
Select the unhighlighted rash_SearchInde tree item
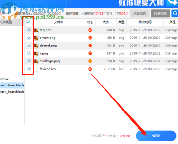[x=12, y=92]
